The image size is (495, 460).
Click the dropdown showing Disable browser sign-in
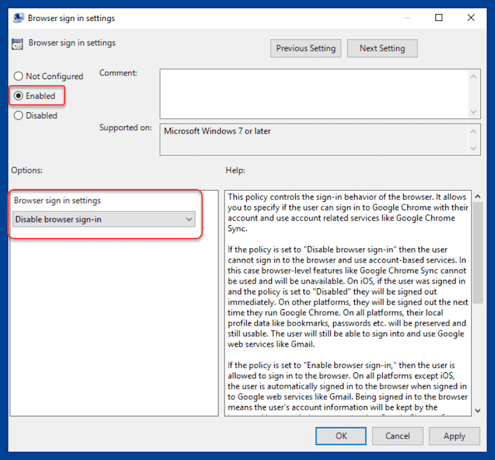coord(104,220)
